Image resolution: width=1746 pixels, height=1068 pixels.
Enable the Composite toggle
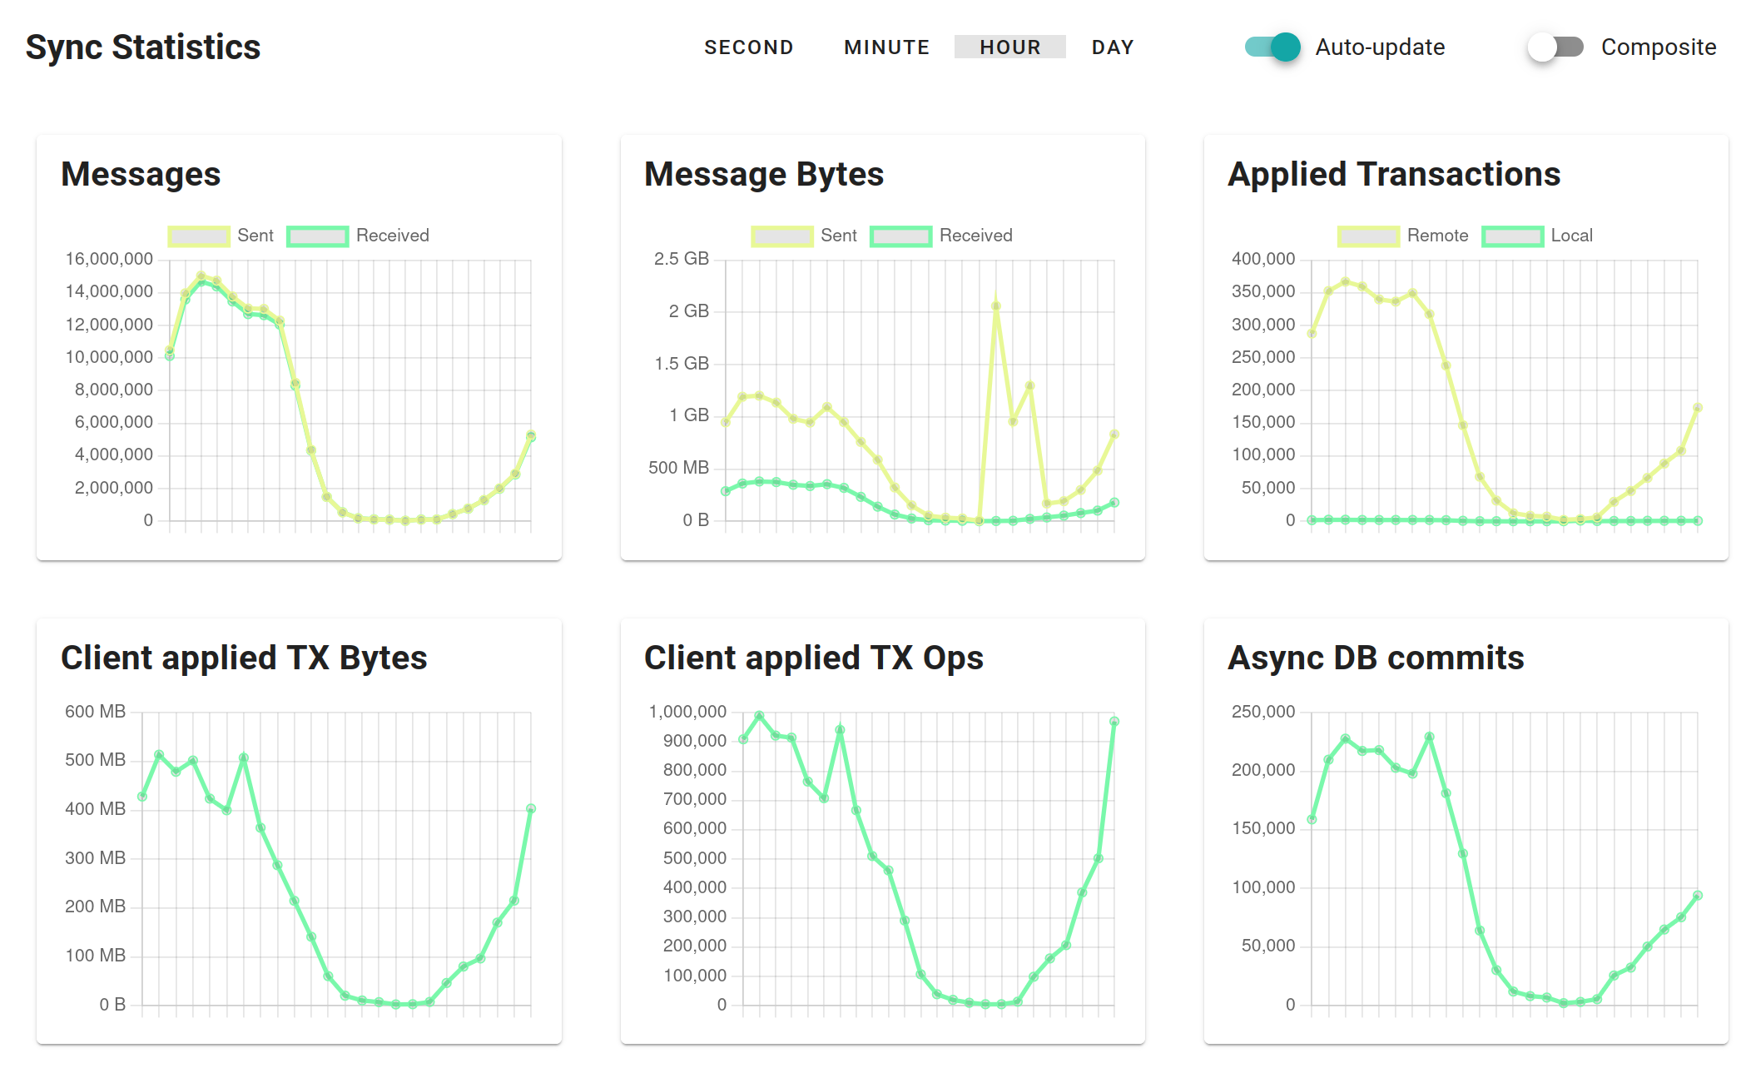(x=1555, y=47)
